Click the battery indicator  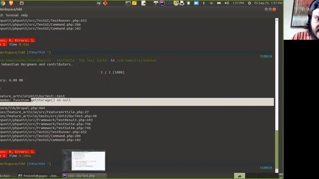coord(219,3)
